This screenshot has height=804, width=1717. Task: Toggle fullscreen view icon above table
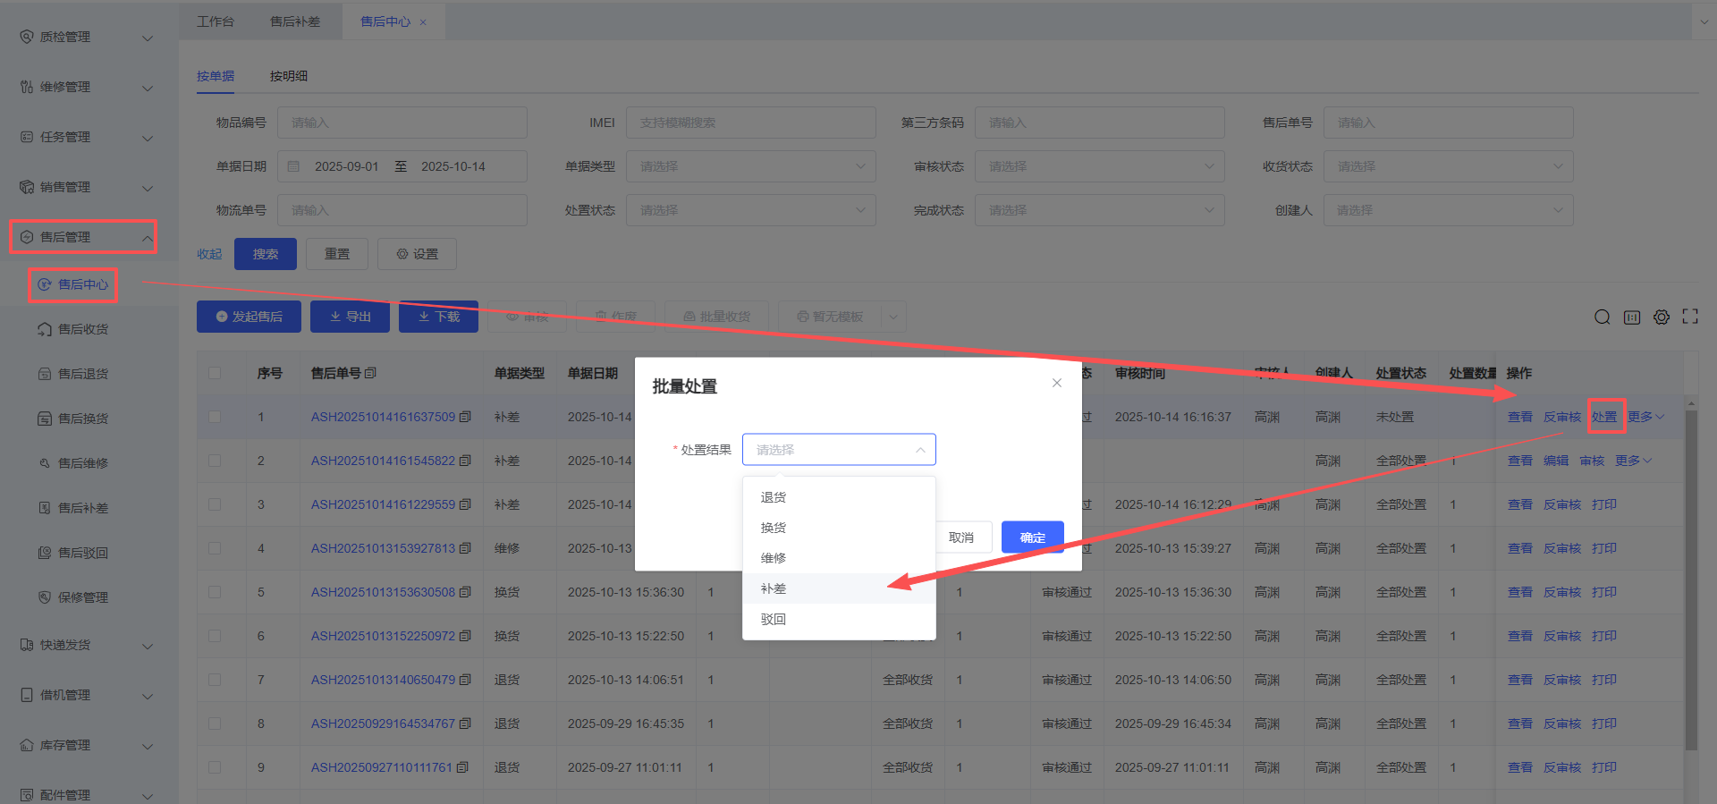tap(1689, 317)
